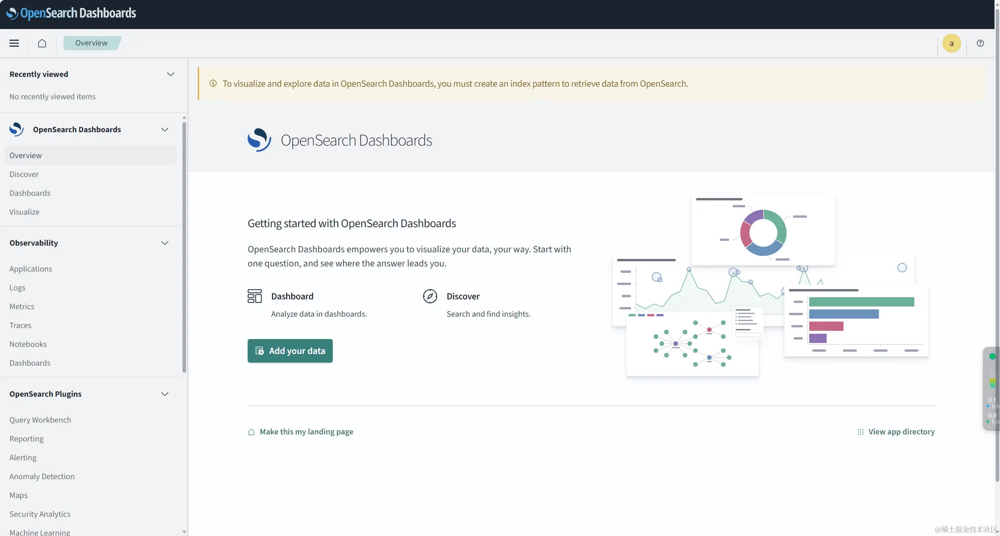Click the Discover compass icon
This screenshot has height=536, width=1000.
pos(430,296)
